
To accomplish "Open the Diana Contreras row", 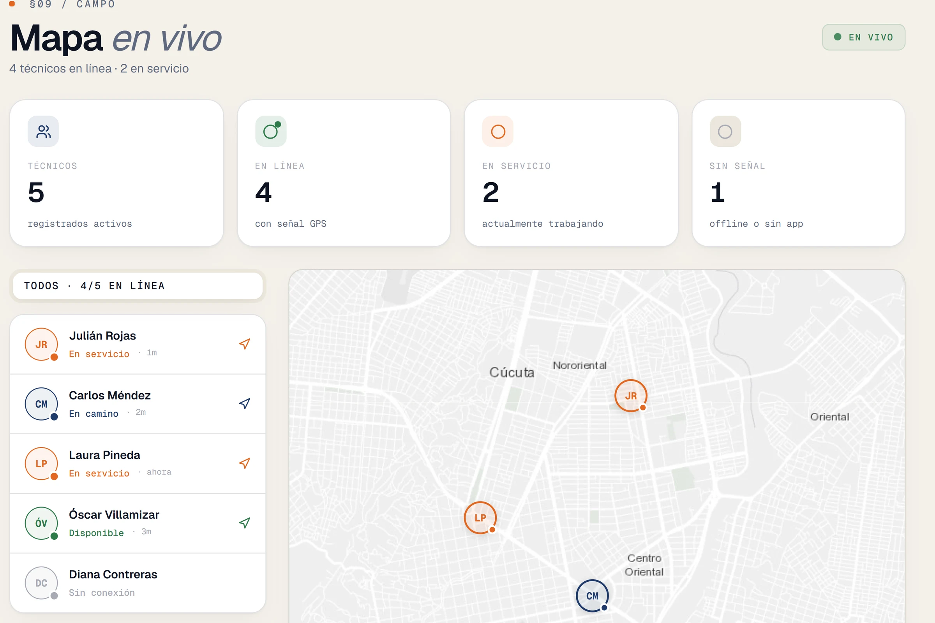I will point(138,583).
